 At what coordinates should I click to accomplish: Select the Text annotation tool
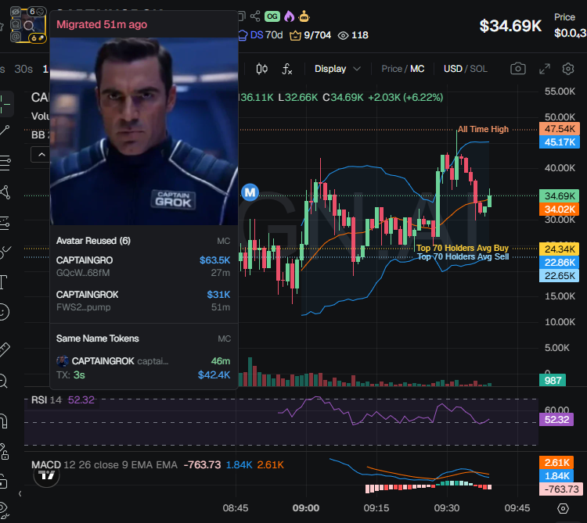3,282
